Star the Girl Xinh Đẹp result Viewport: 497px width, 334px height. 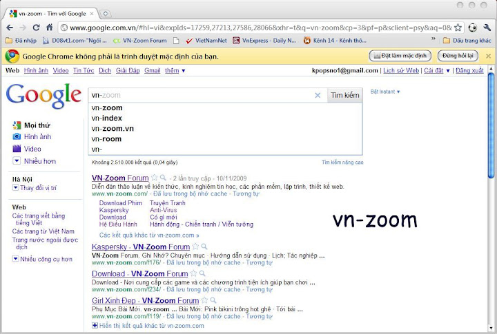click(x=204, y=300)
